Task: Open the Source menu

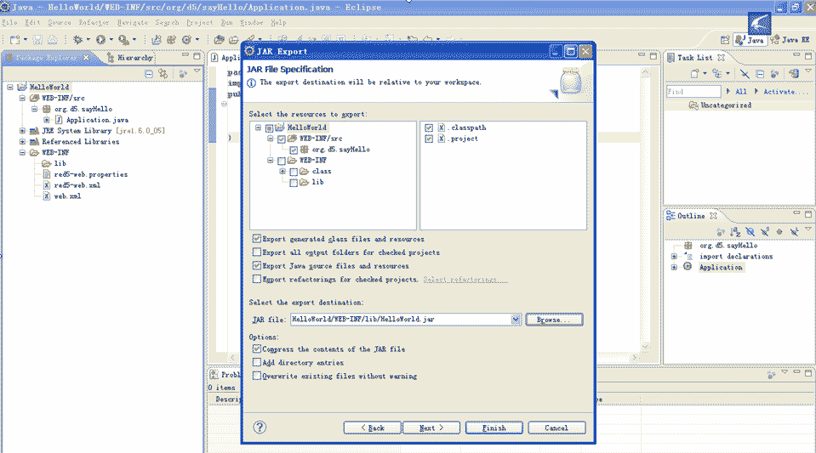Action: click(60, 22)
